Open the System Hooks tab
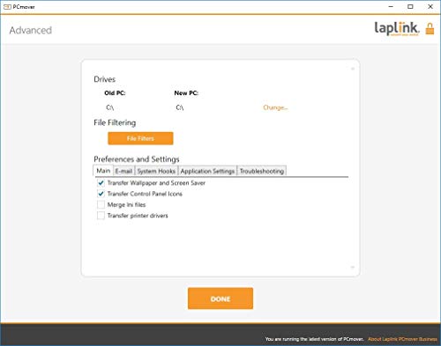This screenshot has height=346, width=441. [x=156, y=171]
